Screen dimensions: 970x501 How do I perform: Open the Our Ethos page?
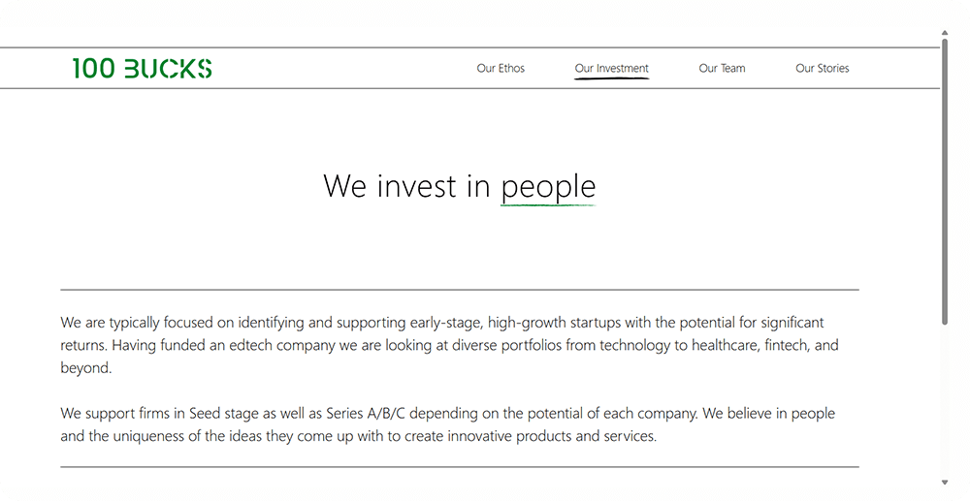click(501, 69)
